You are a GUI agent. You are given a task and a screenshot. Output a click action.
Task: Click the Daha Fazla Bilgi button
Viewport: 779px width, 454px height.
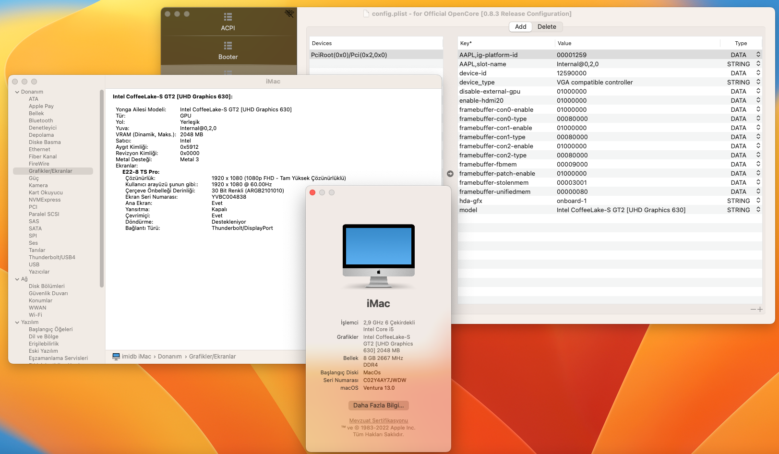[x=378, y=406]
